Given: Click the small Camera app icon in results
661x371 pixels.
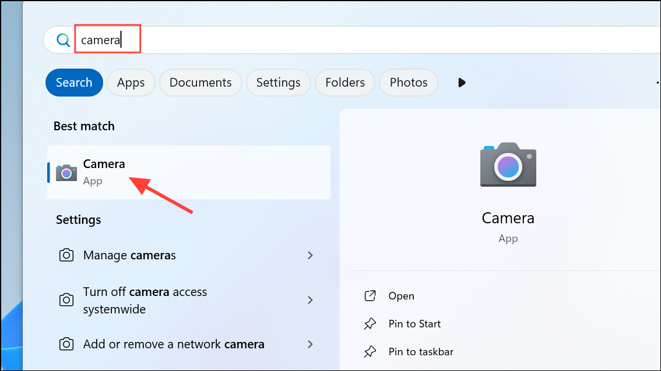Looking at the screenshot, I should pyautogui.click(x=66, y=173).
